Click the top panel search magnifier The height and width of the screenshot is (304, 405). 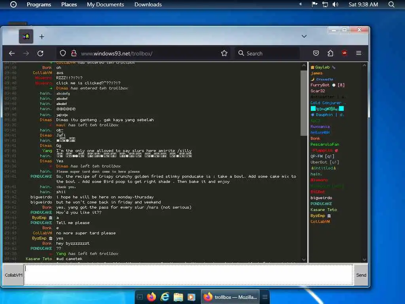click(392, 4)
